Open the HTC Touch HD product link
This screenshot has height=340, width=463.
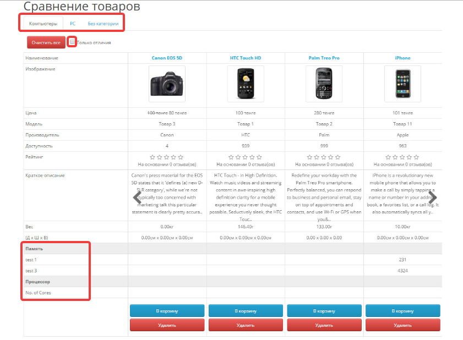(x=246, y=58)
